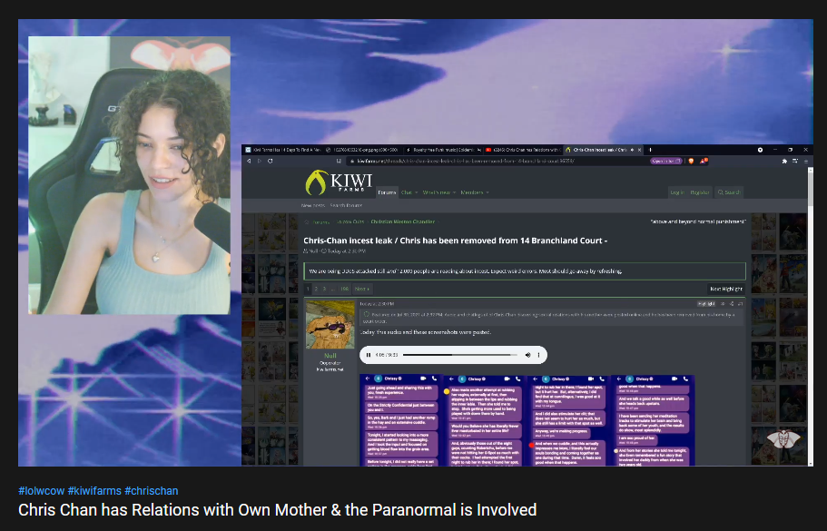Click the Next page button
The height and width of the screenshot is (531, 827).
(x=362, y=289)
